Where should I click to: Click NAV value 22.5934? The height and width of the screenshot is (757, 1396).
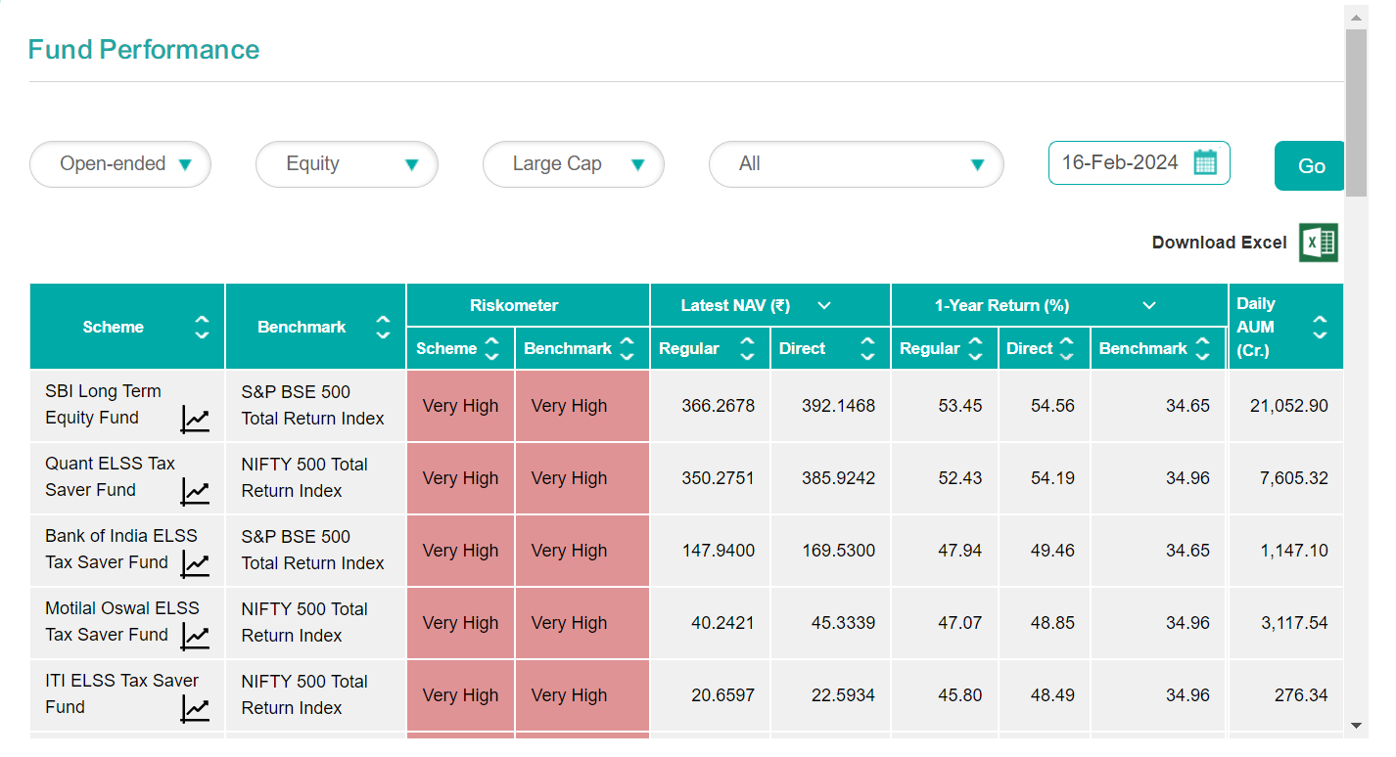pyautogui.click(x=843, y=695)
